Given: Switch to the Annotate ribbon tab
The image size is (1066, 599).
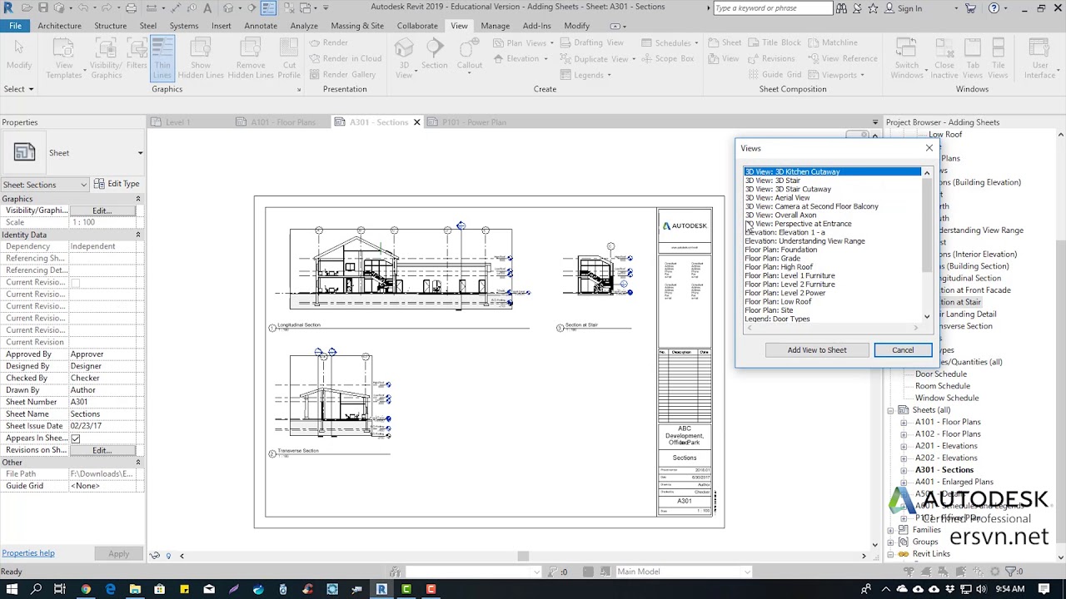Looking at the screenshot, I should click(x=261, y=26).
